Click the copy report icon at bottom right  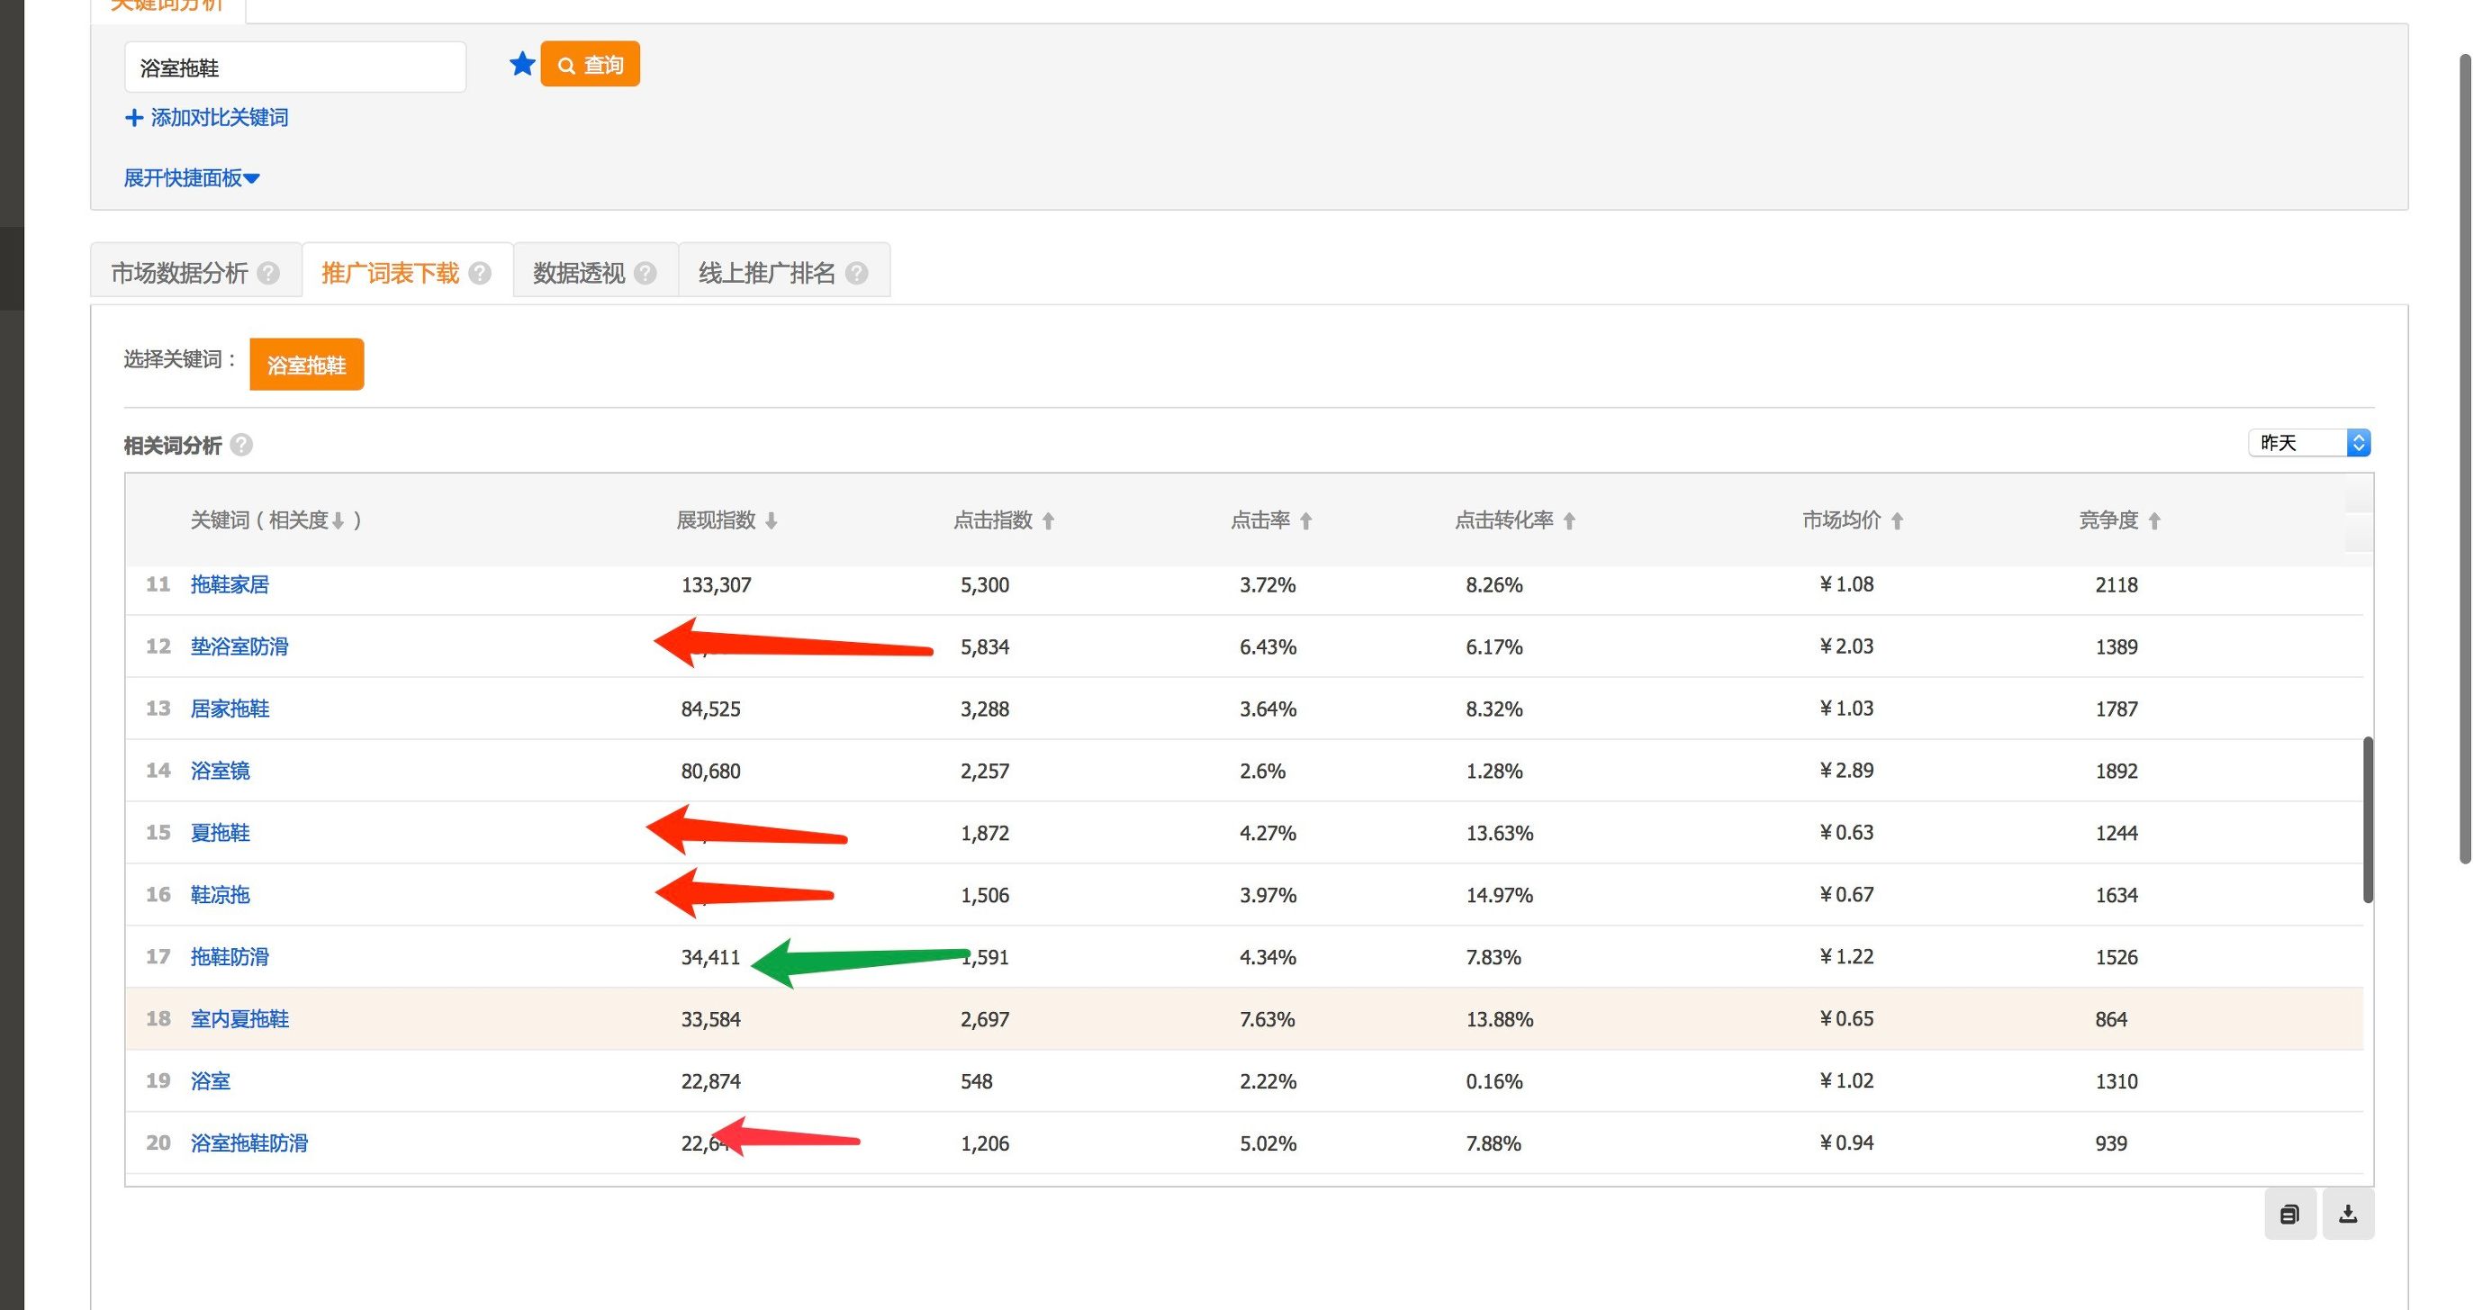(x=2290, y=1213)
